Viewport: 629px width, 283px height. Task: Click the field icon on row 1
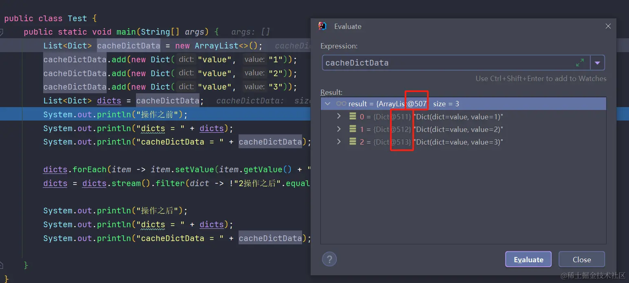(353, 129)
